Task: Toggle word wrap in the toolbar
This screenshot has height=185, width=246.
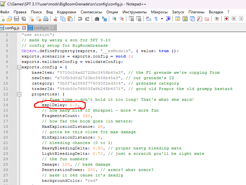Action: (149, 19)
